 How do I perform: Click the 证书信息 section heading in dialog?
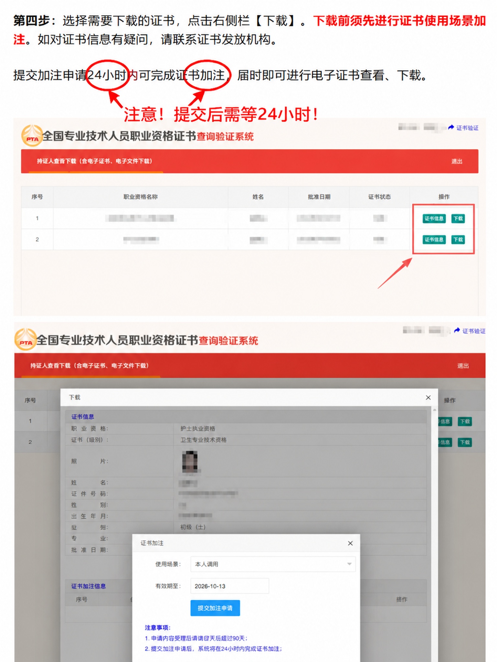pos(83,417)
